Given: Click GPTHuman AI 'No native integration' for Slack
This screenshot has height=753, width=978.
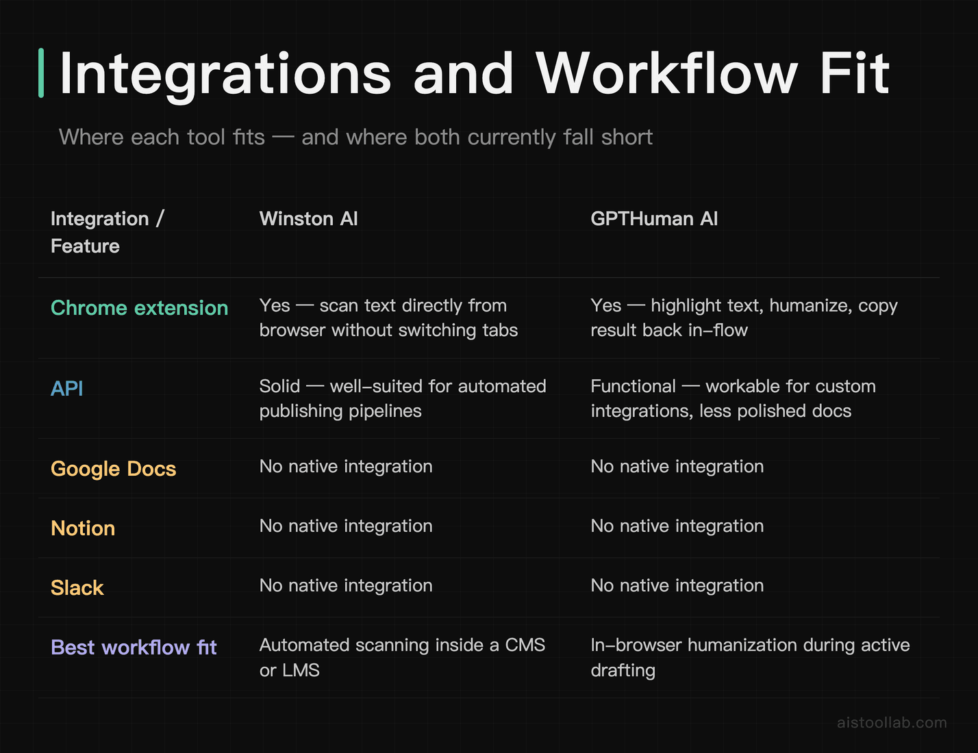Looking at the screenshot, I should (677, 585).
